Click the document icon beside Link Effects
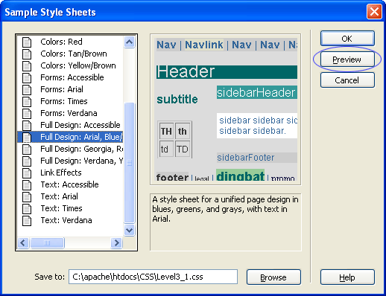This screenshot has height=296, width=386. pyautogui.click(x=27, y=173)
